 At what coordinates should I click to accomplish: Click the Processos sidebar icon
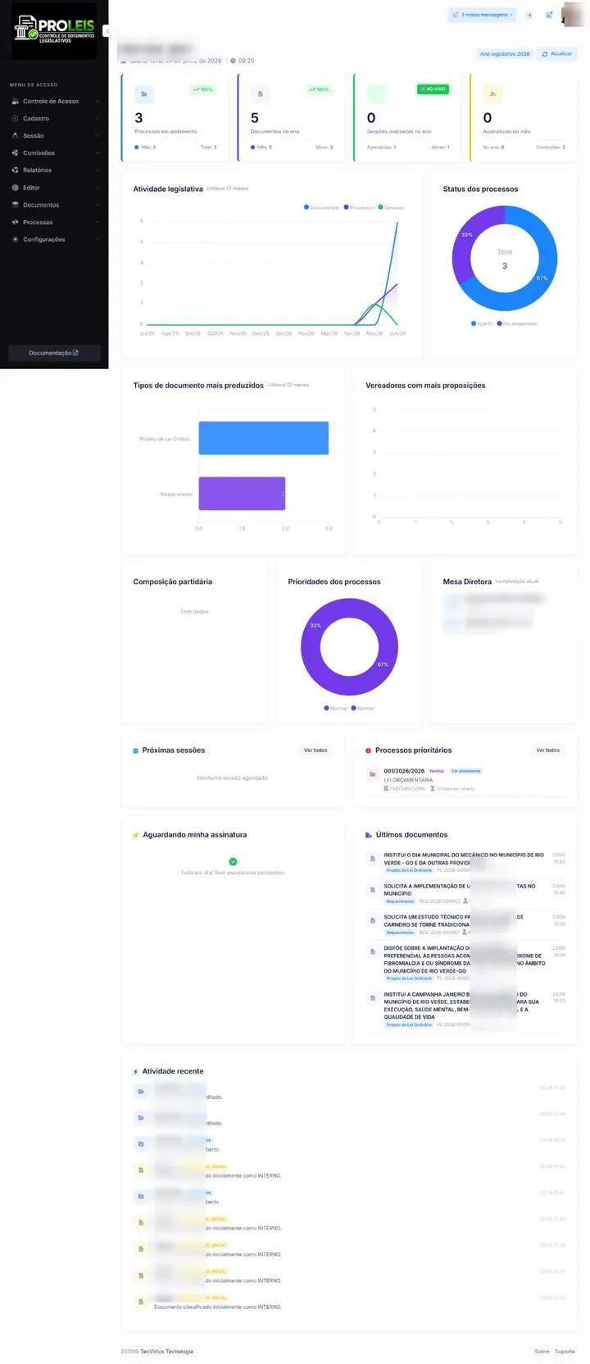coord(15,222)
